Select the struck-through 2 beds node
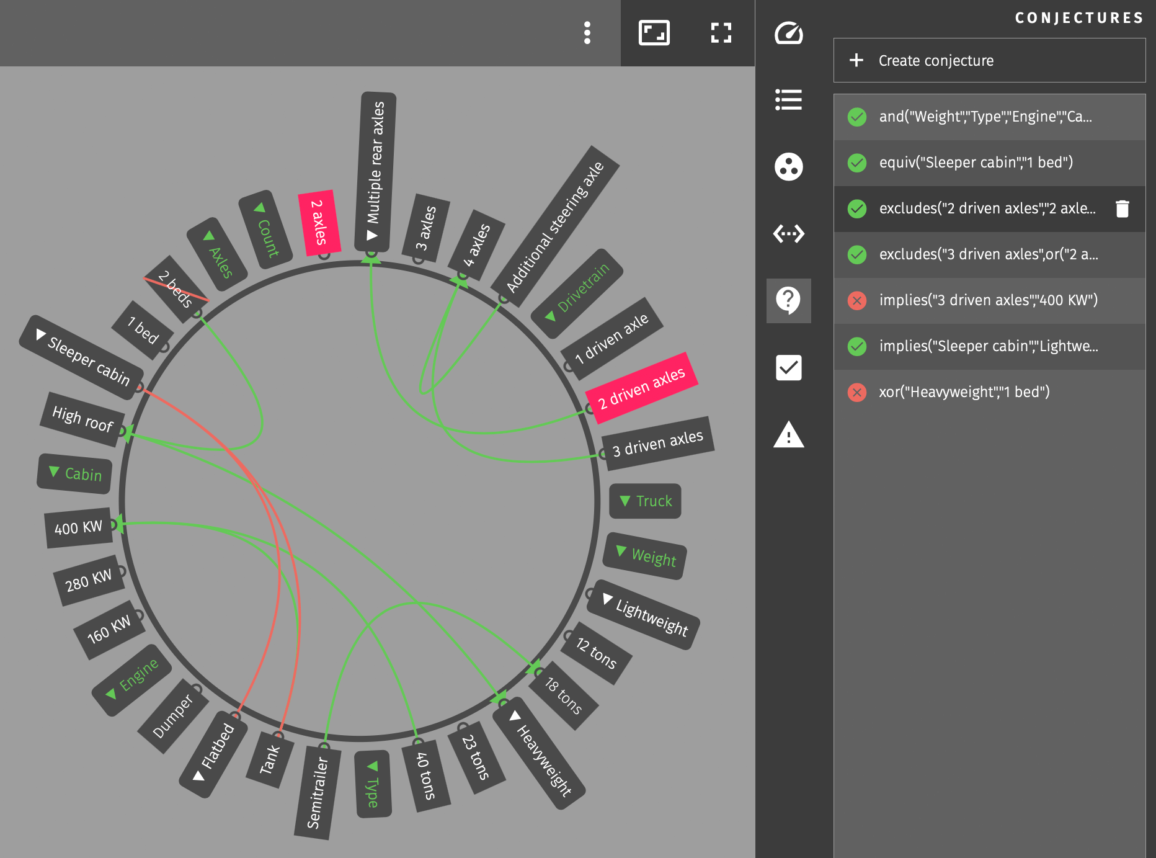Image resolution: width=1156 pixels, height=858 pixels. click(x=176, y=289)
